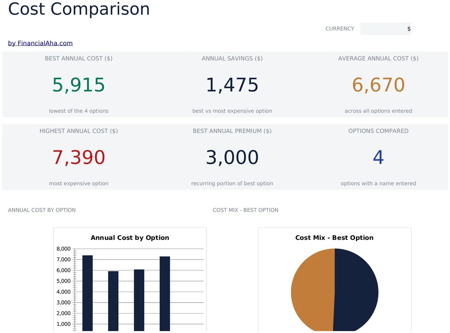
Task: Click the BEST ANNUAL COST ($) heading
Action: [x=79, y=59]
